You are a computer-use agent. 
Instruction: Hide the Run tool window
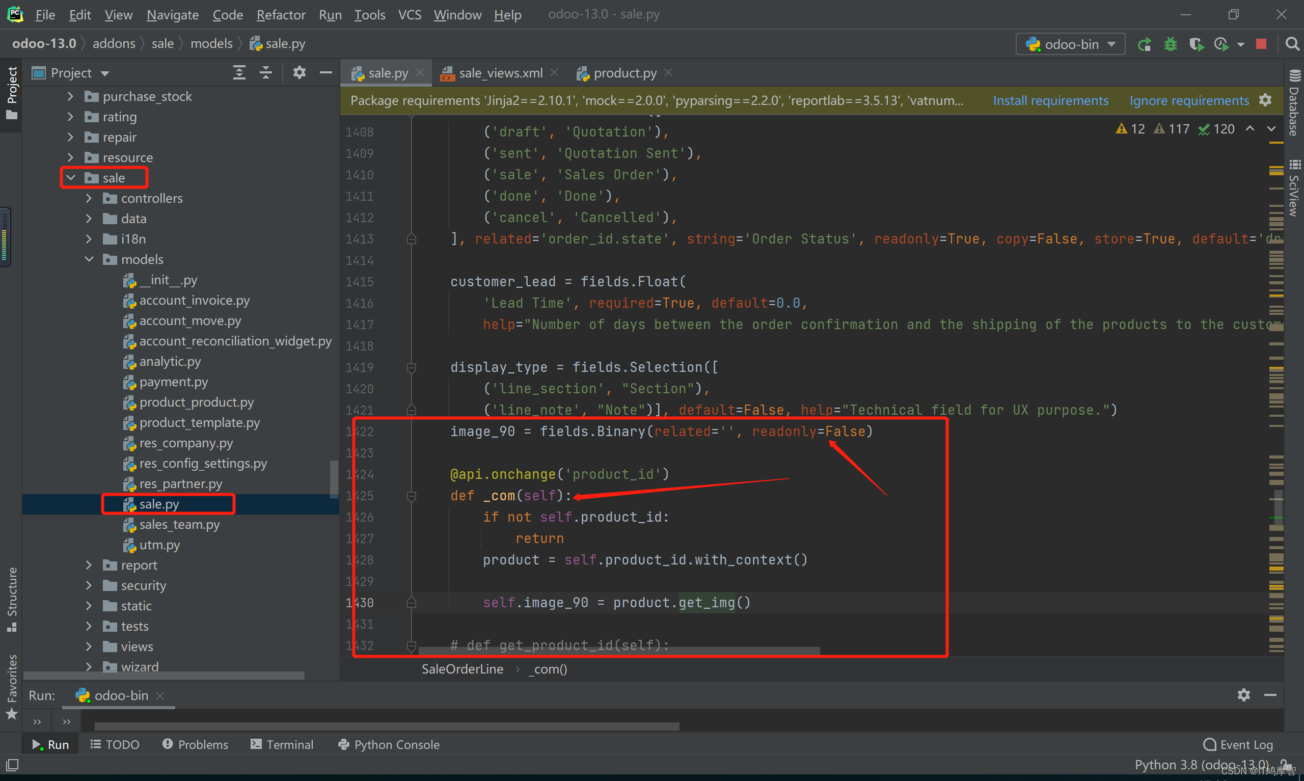1270,695
